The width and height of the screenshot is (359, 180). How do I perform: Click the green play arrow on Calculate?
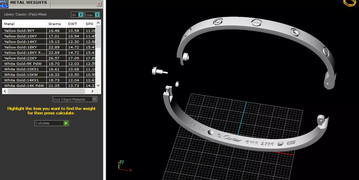click(66, 123)
